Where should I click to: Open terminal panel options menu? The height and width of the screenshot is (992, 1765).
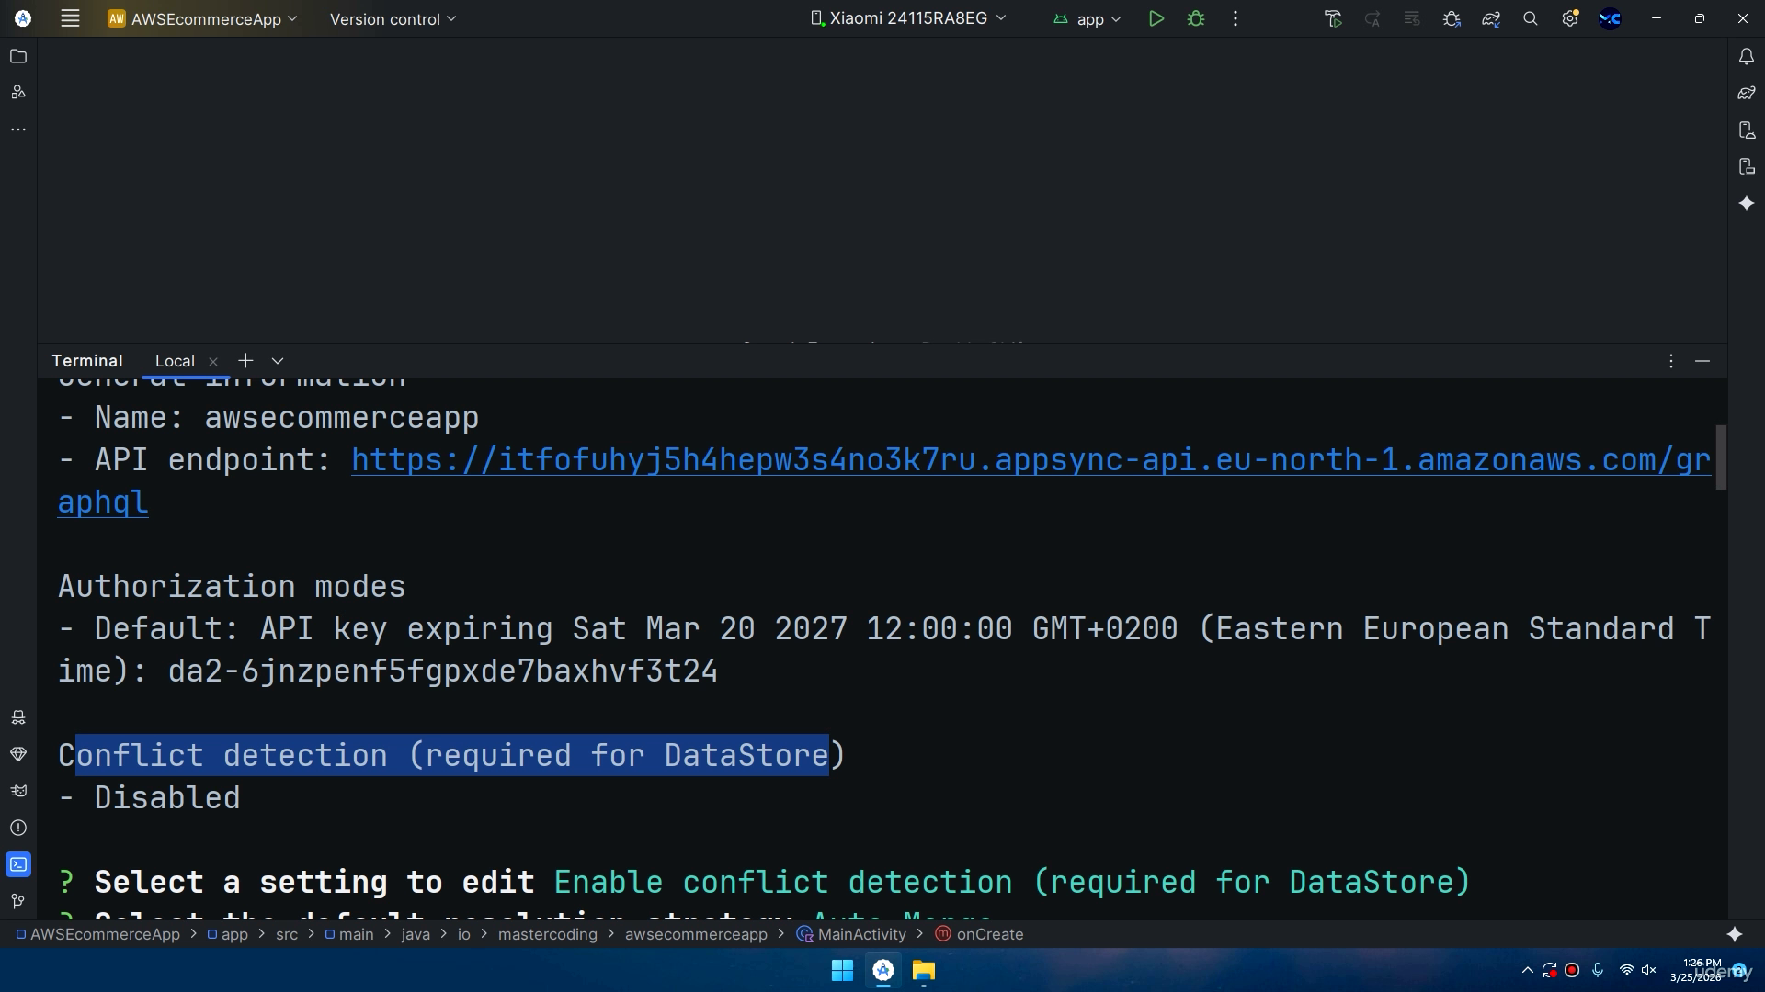coord(1671,361)
